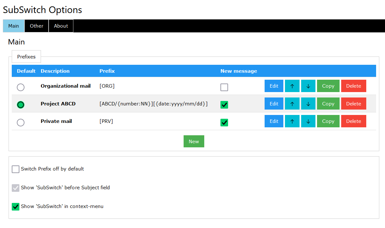Move Private mail prefix up
The width and height of the screenshot is (385, 228).
[292, 121]
